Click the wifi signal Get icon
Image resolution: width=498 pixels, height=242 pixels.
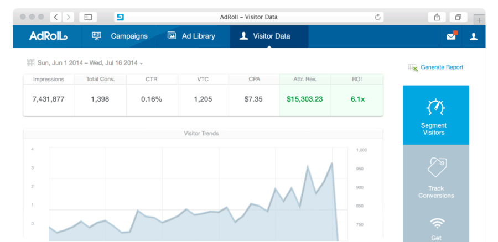pos(437,223)
